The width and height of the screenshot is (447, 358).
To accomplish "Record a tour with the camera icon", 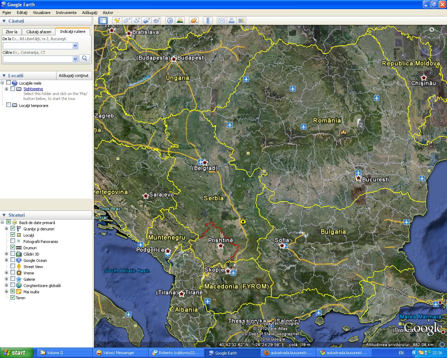I will click(156, 21).
